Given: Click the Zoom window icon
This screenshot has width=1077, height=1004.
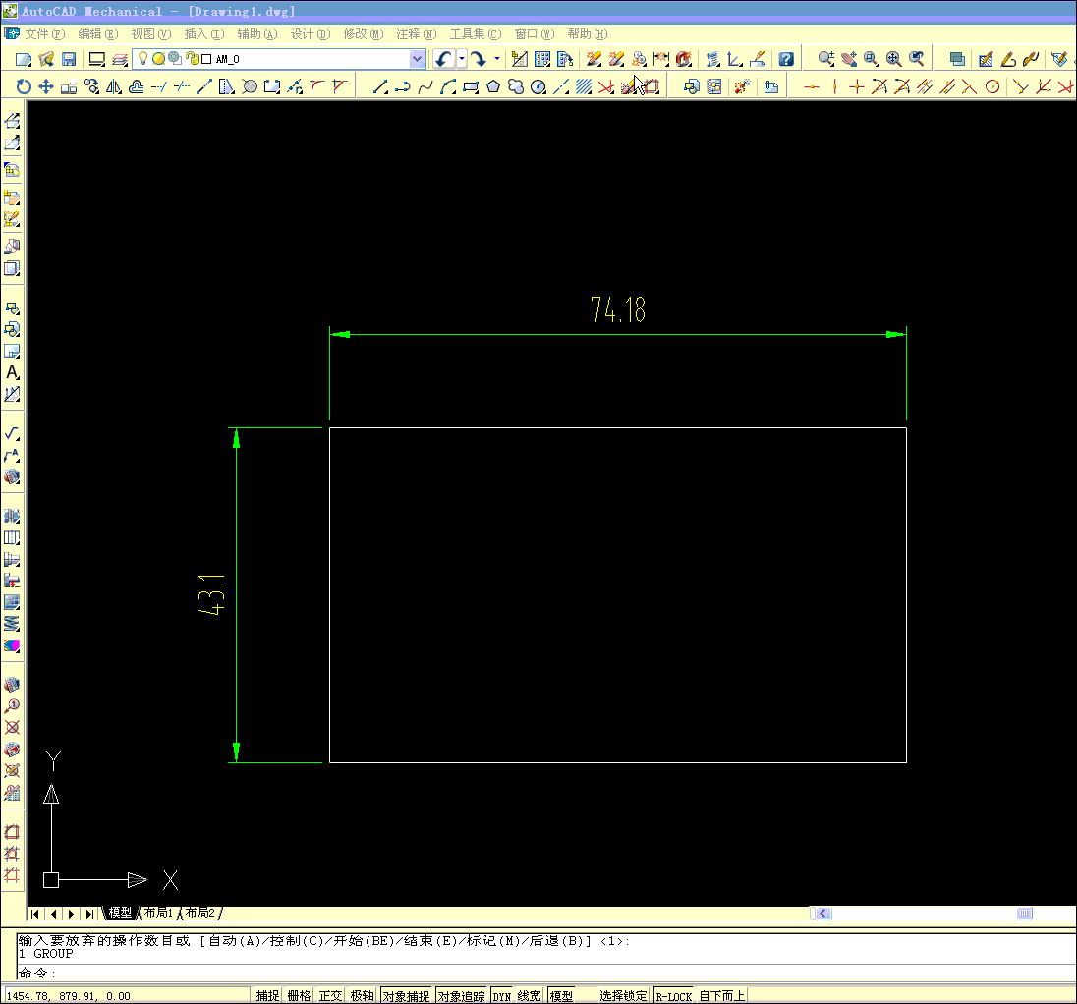Looking at the screenshot, I should click(x=872, y=59).
